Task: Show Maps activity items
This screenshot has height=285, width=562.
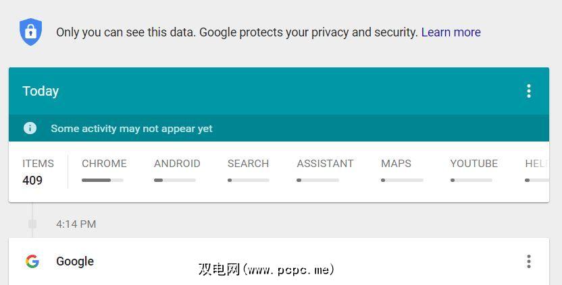Action: (396, 164)
